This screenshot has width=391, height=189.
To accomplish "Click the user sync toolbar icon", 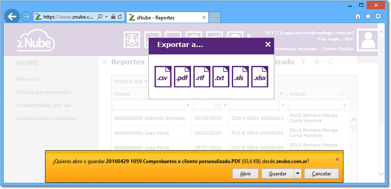I will tap(132, 40).
